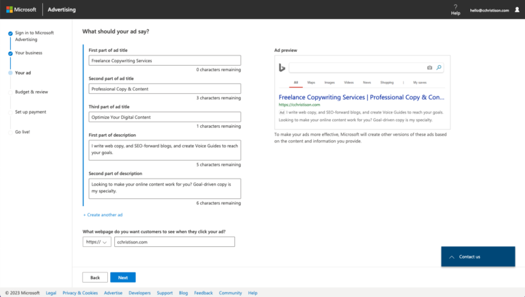The width and height of the screenshot is (525, 297).
Task: Open the https:// protocol dropdown
Action: pos(97,242)
